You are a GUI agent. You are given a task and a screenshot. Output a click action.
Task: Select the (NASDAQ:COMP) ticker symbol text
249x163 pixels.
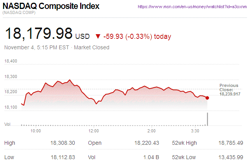[x=19, y=13]
